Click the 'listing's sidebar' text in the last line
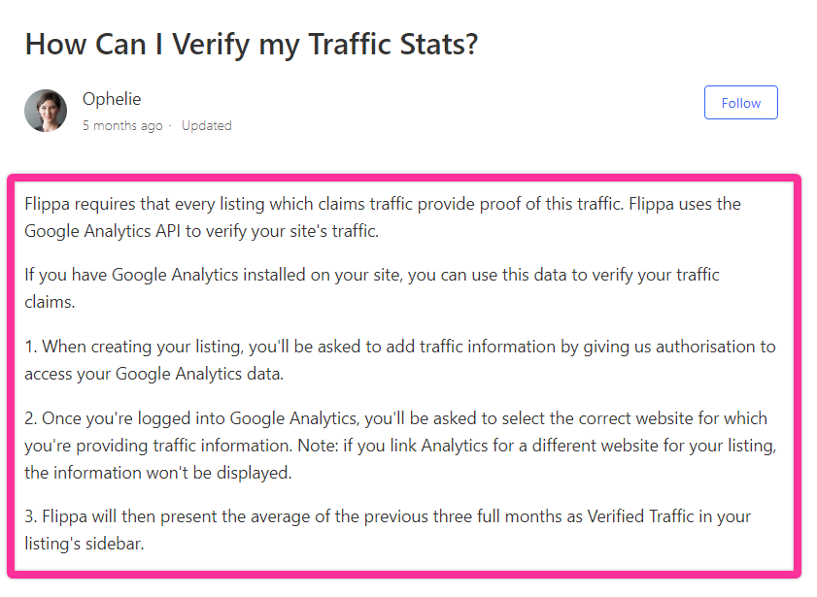 tap(84, 544)
